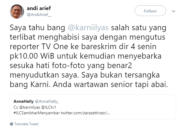The width and height of the screenshot is (187, 127).
Task: Open the tweet options chevron menu
Action: [x=174, y=11]
